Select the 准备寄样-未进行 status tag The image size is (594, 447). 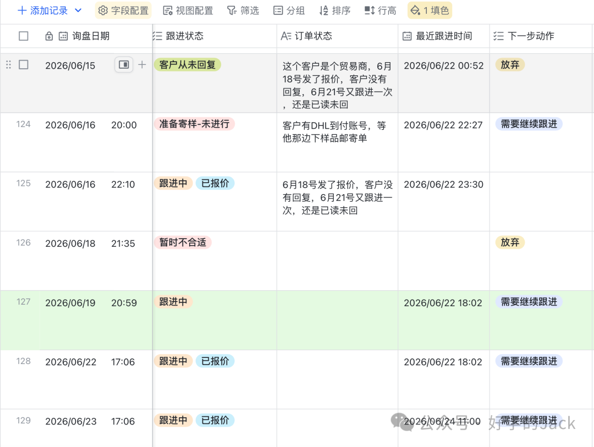click(x=194, y=124)
